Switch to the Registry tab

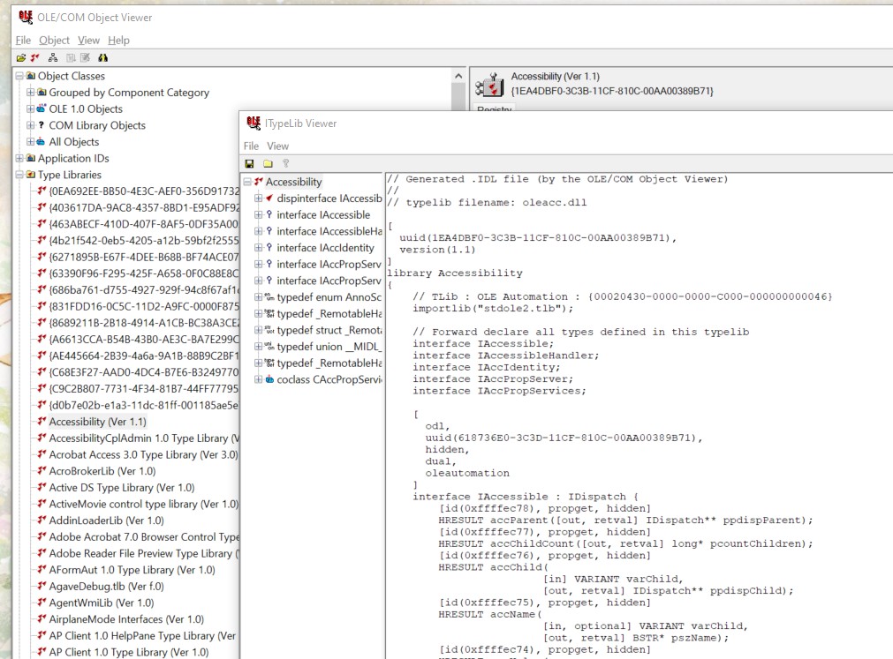pos(495,109)
